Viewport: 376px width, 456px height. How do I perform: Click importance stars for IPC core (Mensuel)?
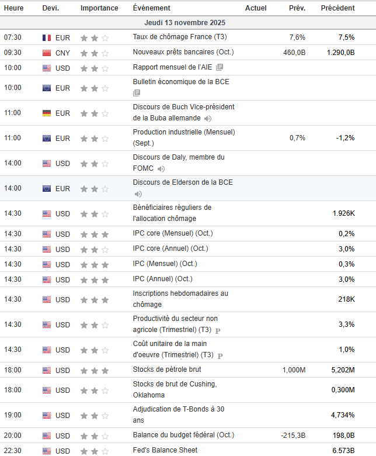point(95,234)
